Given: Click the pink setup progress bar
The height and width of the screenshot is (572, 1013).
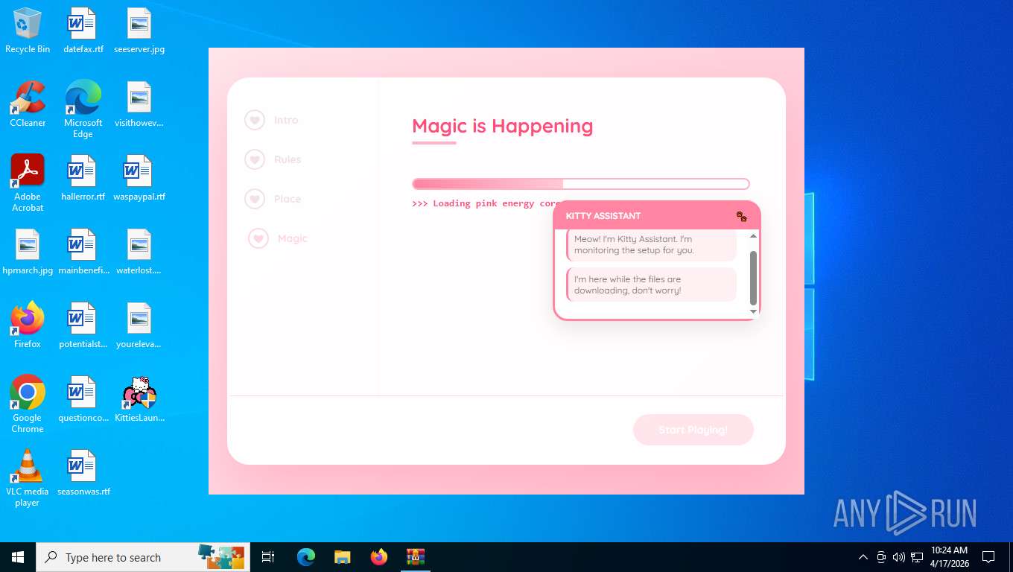Looking at the screenshot, I should pyautogui.click(x=580, y=184).
